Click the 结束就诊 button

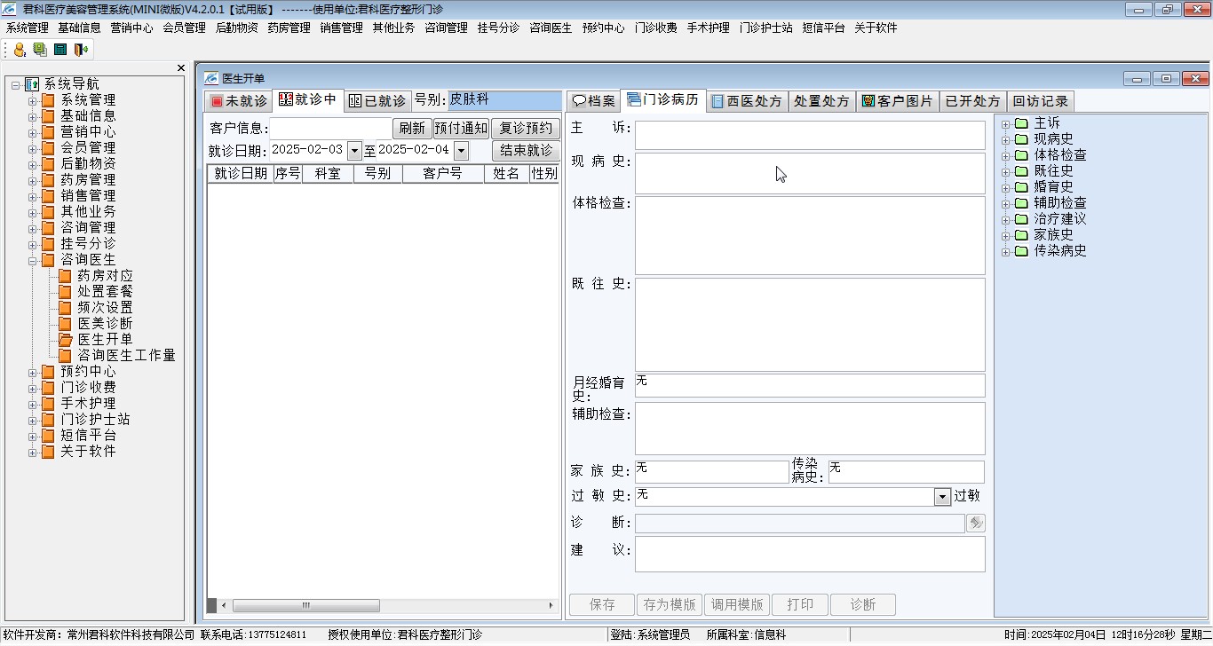pos(526,150)
